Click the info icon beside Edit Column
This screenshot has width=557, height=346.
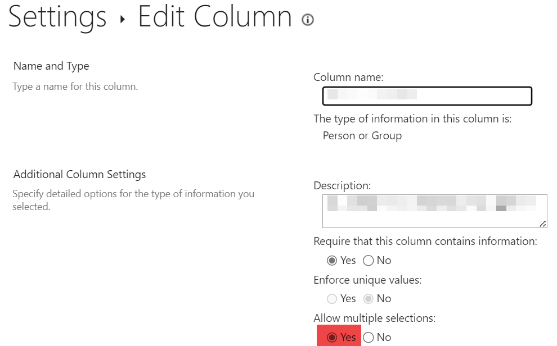[x=307, y=20]
